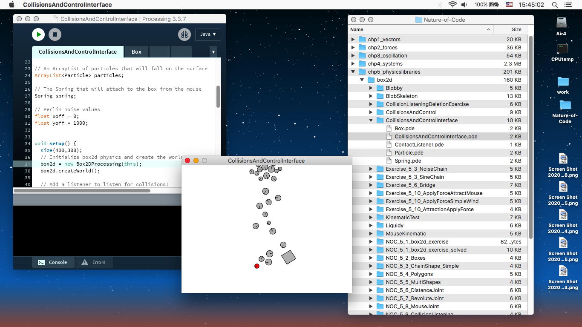Open the Java mode dropdown
Image resolution: width=582 pixels, height=327 pixels.
click(x=208, y=34)
